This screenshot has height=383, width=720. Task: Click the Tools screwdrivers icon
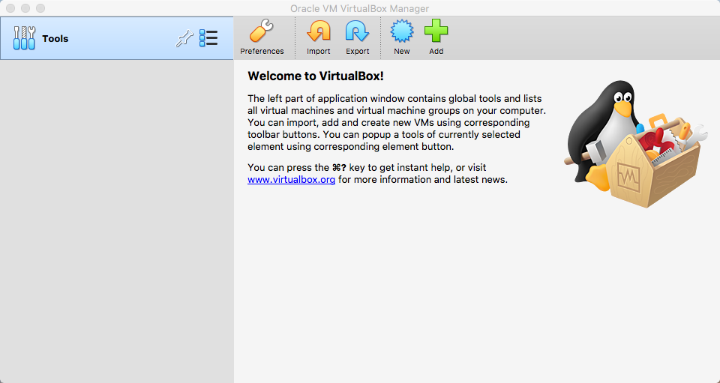click(24, 38)
